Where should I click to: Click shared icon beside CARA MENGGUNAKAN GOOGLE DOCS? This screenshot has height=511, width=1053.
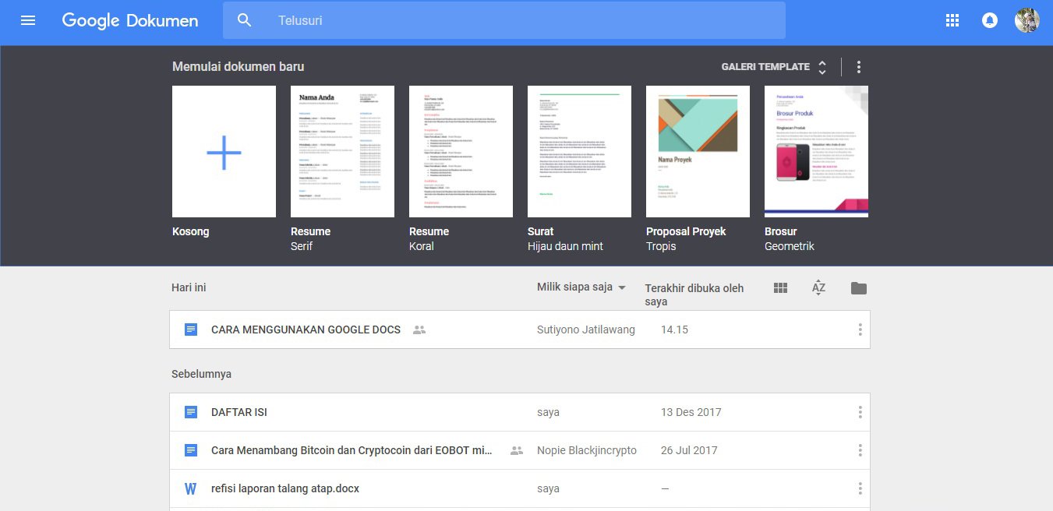pyautogui.click(x=419, y=330)
